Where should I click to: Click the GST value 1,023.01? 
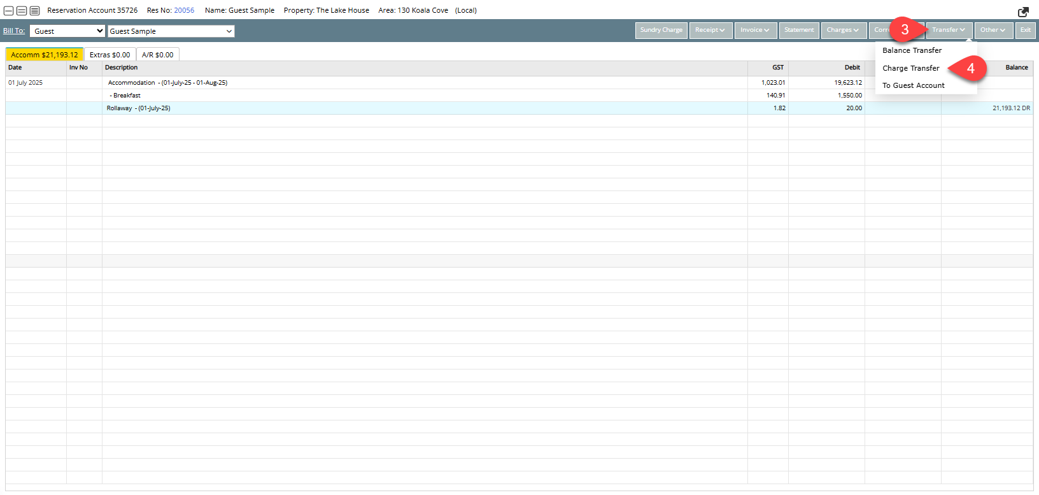tap(773, 83)
